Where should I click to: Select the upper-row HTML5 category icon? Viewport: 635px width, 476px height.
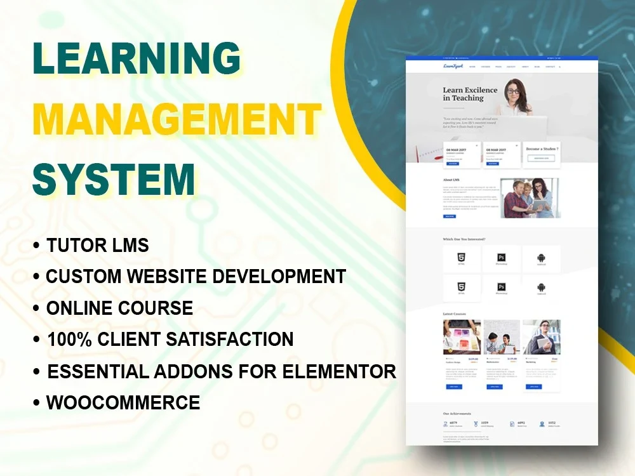[461, 258]
